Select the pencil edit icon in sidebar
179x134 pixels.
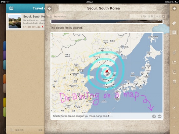click(174, 108)
